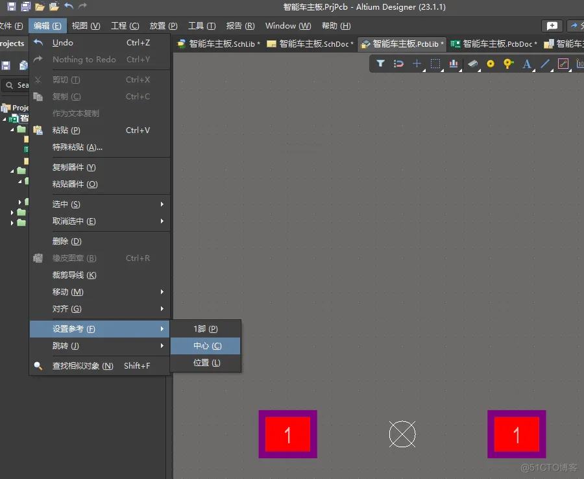The height and width of the screenshot is (479, 584).
Task: Open the 文件 (F) menu
Action: [x=11, y=26]
